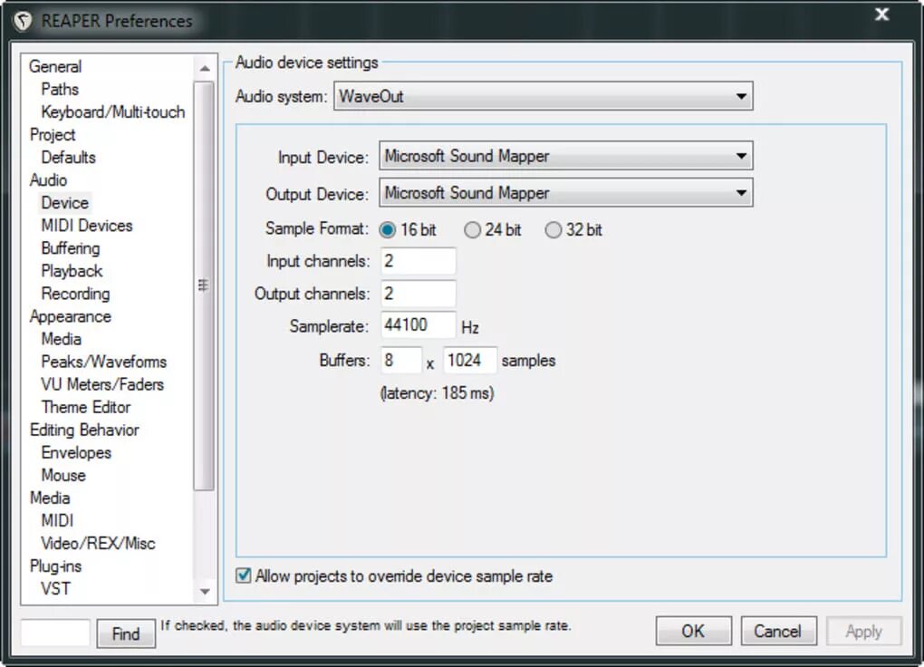
Task: Click the search box beside Find
Action: coord(55,633)
